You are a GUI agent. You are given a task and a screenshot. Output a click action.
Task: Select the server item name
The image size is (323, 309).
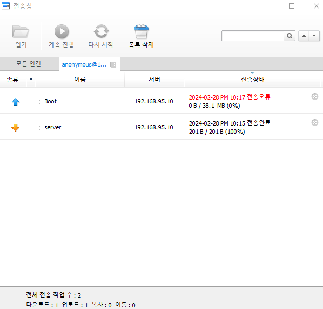pos(53,127)
